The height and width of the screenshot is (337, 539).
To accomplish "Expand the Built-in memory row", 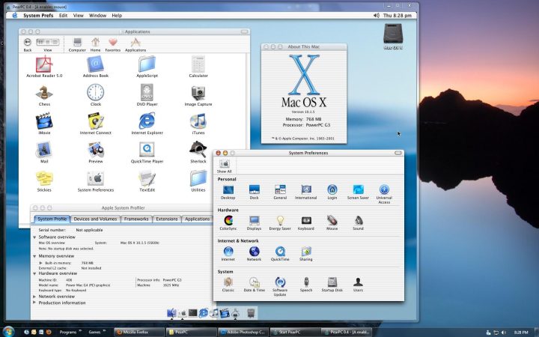I will tap(41, 263).
